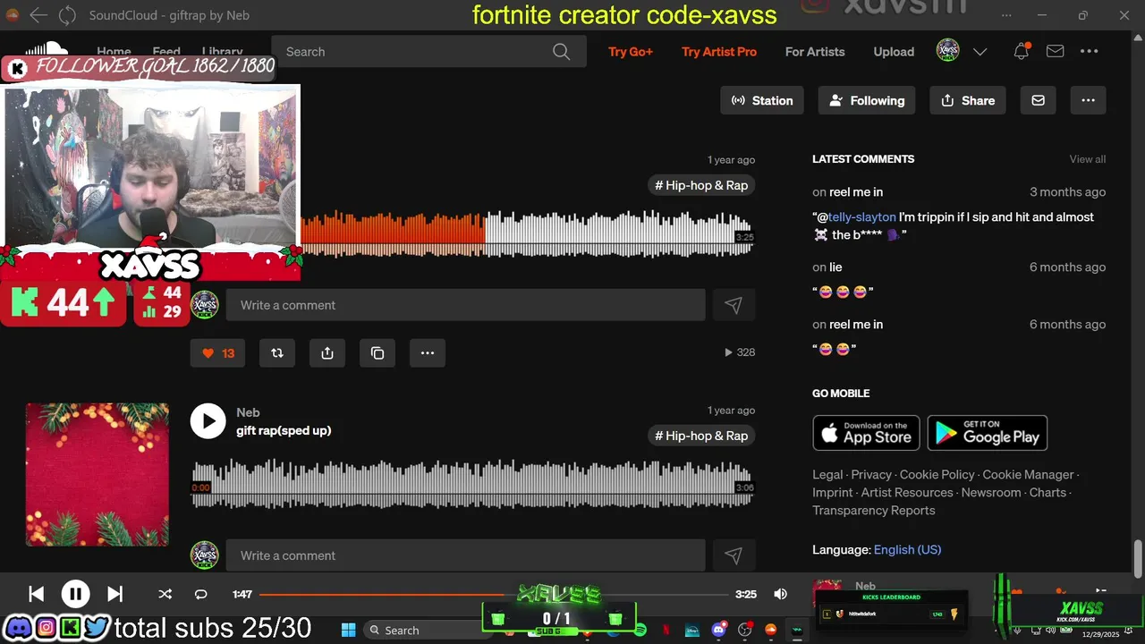
Task: Click the Neb artist link above gift rap
Action: click(248, 412)
